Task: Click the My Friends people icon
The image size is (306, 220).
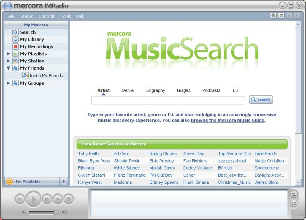Action: (x=15, y=68)
